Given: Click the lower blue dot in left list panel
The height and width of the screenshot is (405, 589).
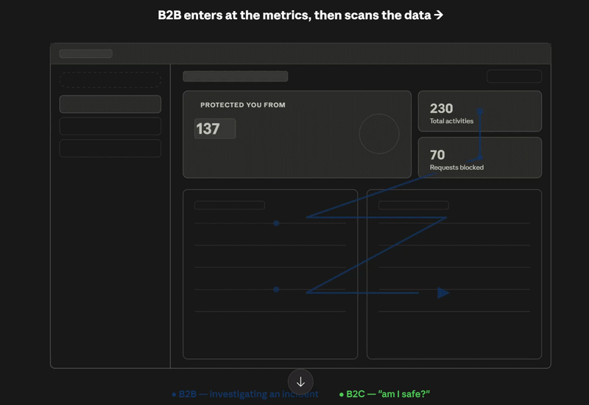Looking at the screenshot, I should click(x=276, y=290).
